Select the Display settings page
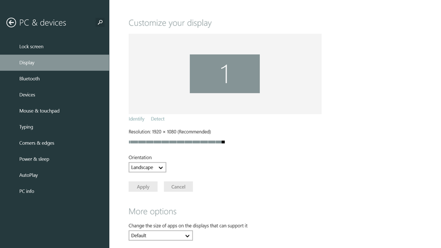The height and width of the screenshot is (248, 441). tap(55, 63)
